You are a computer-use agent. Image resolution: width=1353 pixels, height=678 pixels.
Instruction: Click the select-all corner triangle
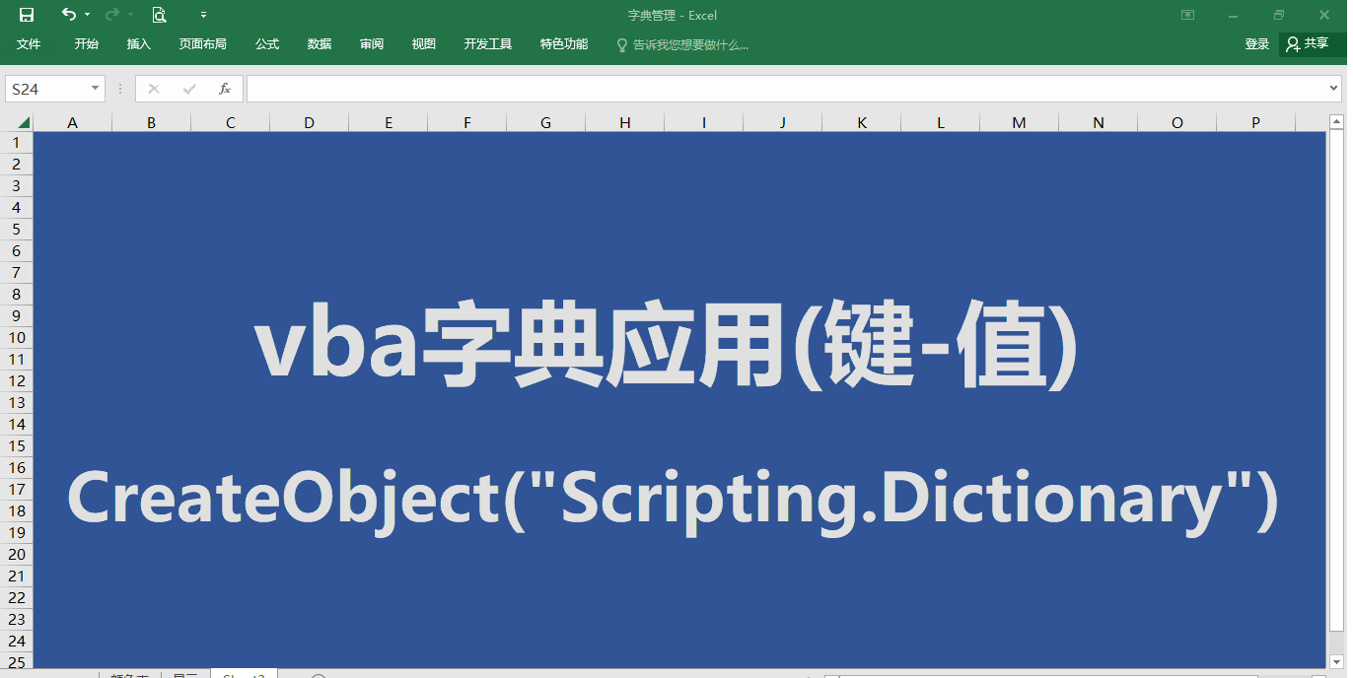tap(23, 123)
